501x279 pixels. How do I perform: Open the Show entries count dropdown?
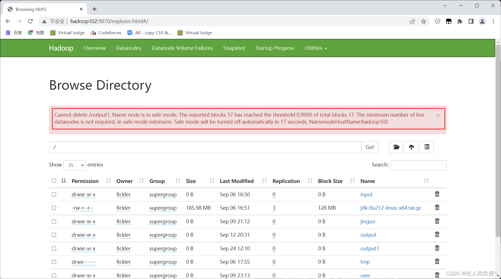tap(74, 165)
